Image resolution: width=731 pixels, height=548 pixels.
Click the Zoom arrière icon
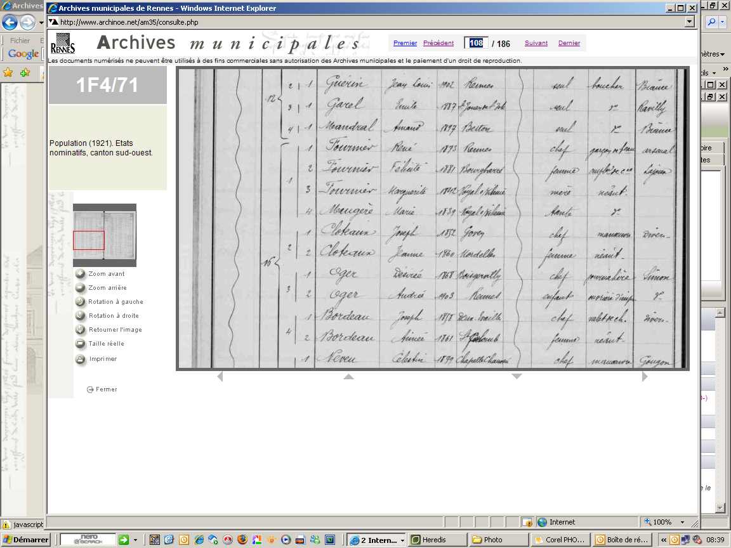pyautogui.click(x=81, y=288)
